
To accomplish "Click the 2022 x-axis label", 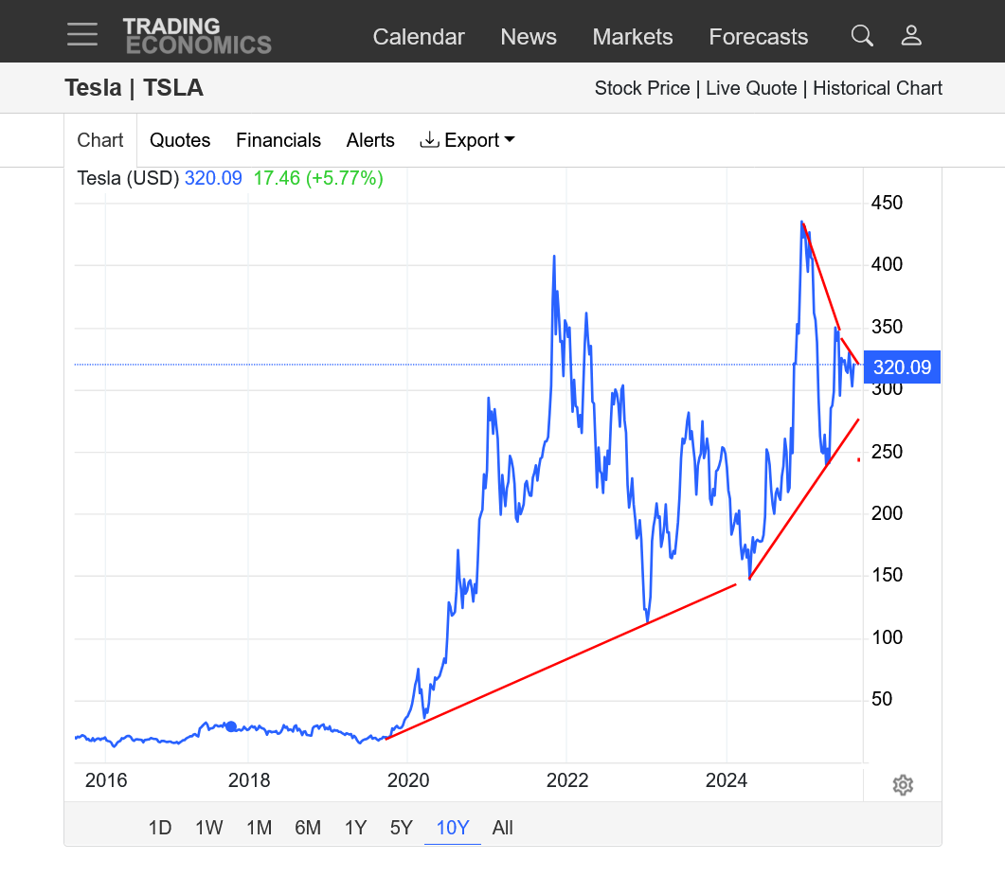I will pyautogui.click(x=567, y=780).
